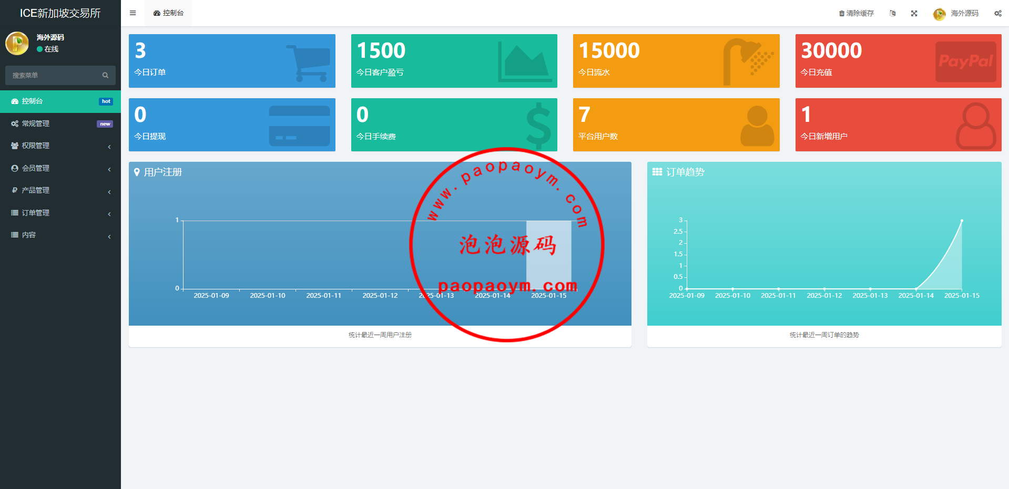
Task: Toggle fullscreen with the expand arrows icon
Action: coord(914,13)
